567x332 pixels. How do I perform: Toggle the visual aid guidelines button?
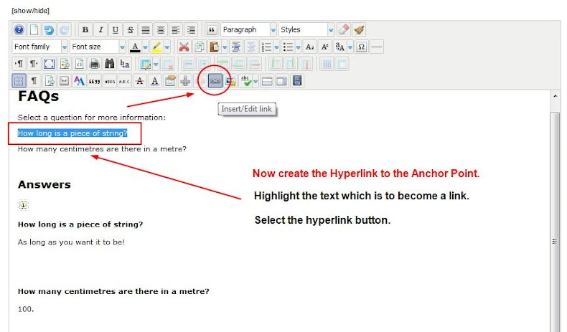pos(19,81)
